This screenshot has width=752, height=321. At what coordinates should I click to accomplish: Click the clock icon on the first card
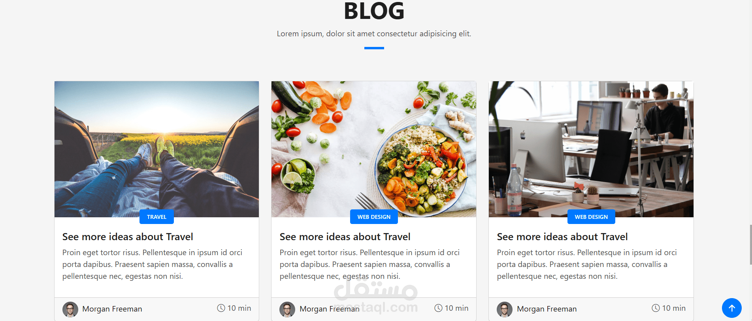(221, 308)
